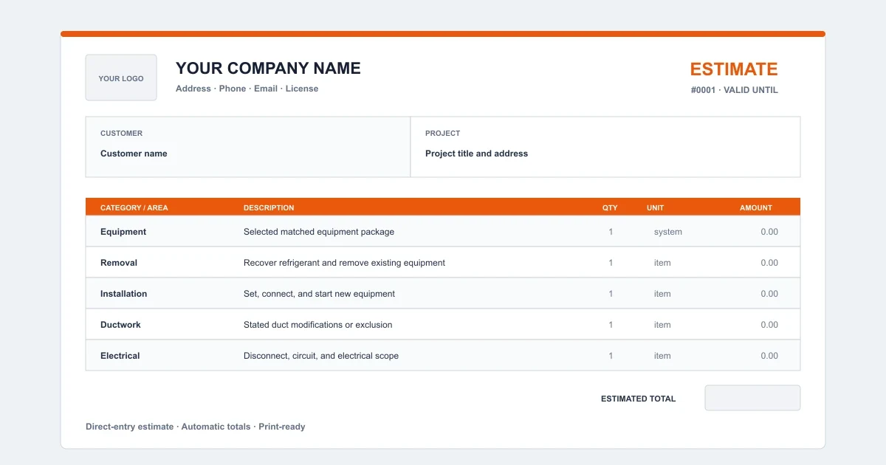886x465 pixels.
Task: Click the amount in the Equipment row
Action: click(769, 232)
